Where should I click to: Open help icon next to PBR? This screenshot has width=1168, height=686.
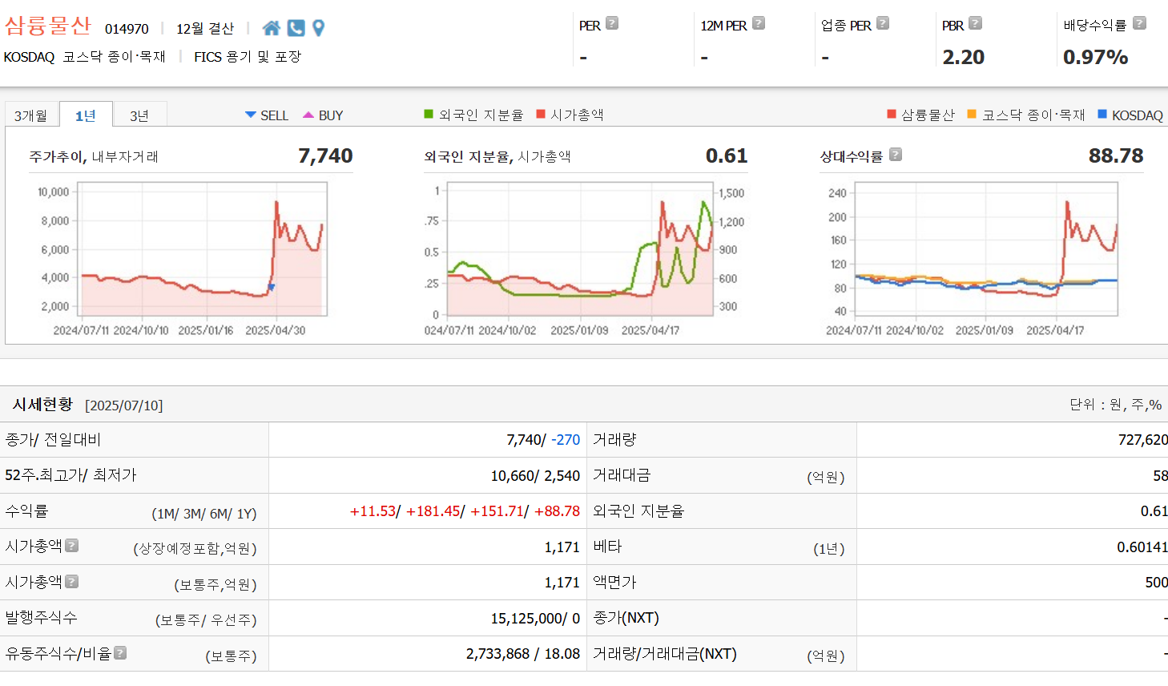(975, 23)
